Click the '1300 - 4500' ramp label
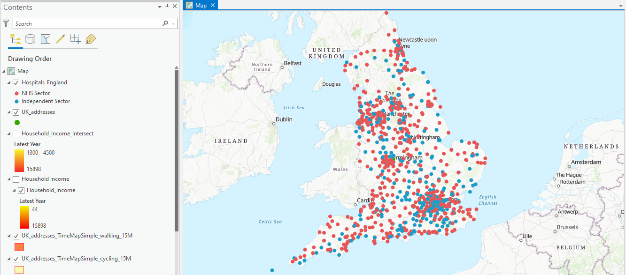 pos(40,153)
